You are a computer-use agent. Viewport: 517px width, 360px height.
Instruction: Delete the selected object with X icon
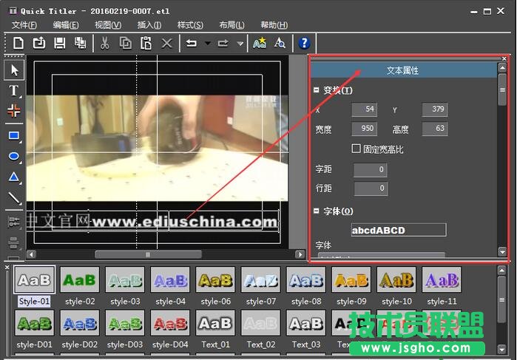167,44
